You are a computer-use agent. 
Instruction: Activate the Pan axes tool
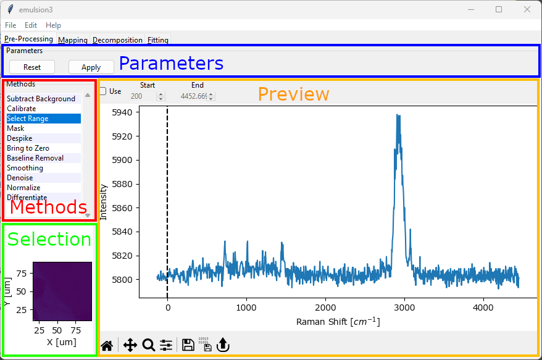coord(130,345)
